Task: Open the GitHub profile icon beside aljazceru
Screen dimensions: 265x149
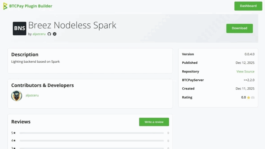Action: (x=49, y=34)
